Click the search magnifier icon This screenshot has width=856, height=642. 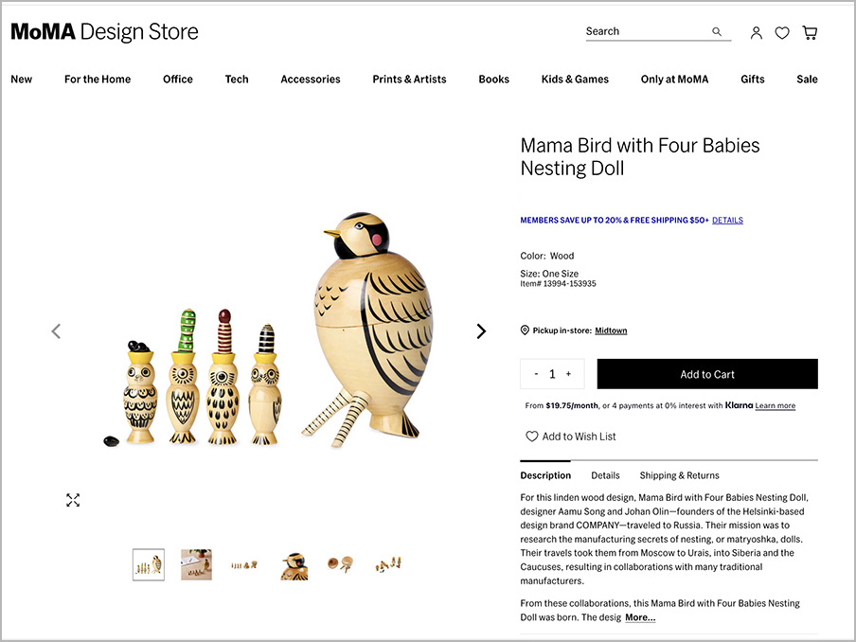[717, 32]
